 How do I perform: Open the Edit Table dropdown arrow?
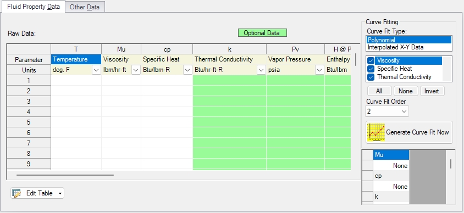tap(60, 193)
